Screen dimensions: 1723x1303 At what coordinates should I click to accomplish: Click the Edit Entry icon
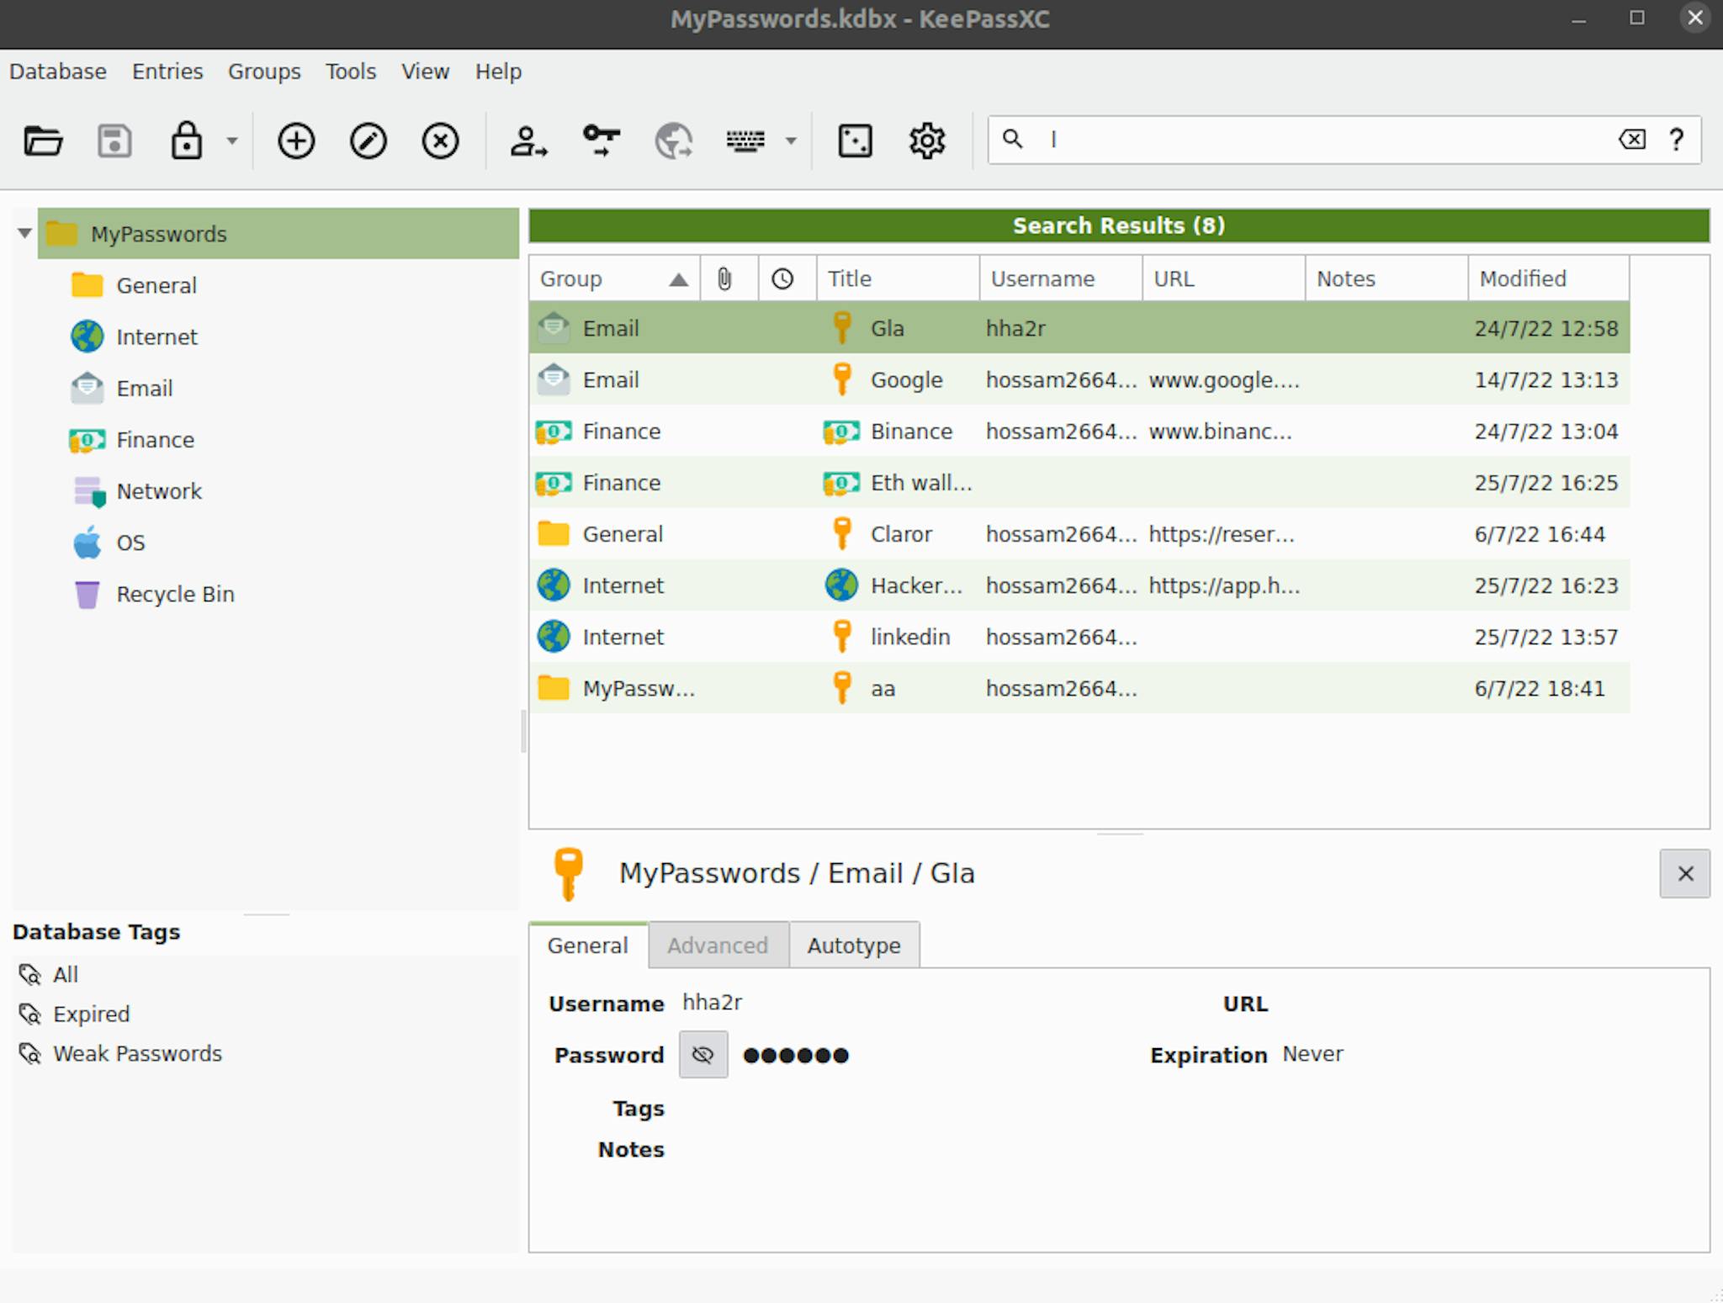point(367,141)
